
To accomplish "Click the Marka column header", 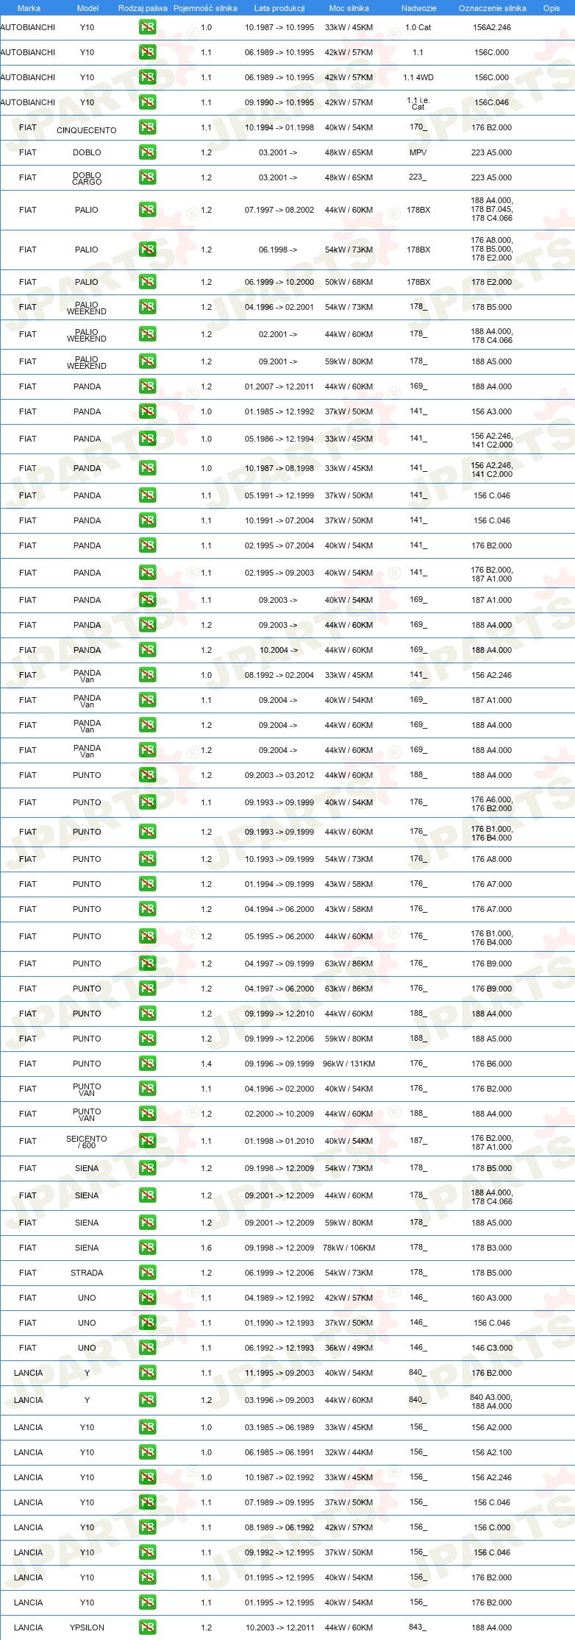I will [x=29, y=8].
